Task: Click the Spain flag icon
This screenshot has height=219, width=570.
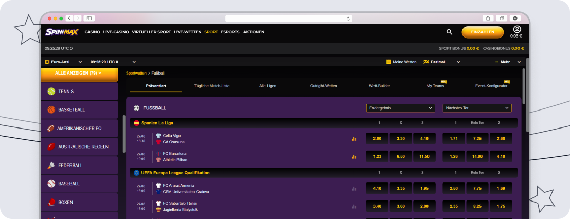Action: coord(137,123)
